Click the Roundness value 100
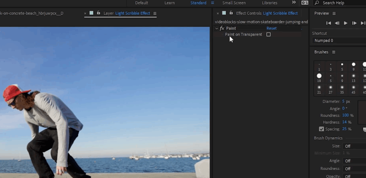This screenshot has width=366, height=178. tap(346, 115)
